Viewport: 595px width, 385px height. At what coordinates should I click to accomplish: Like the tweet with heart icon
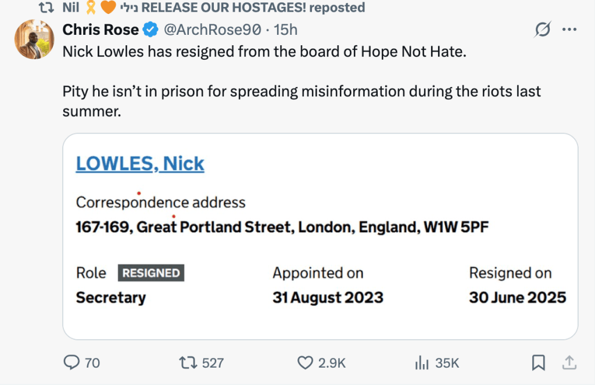305,363
